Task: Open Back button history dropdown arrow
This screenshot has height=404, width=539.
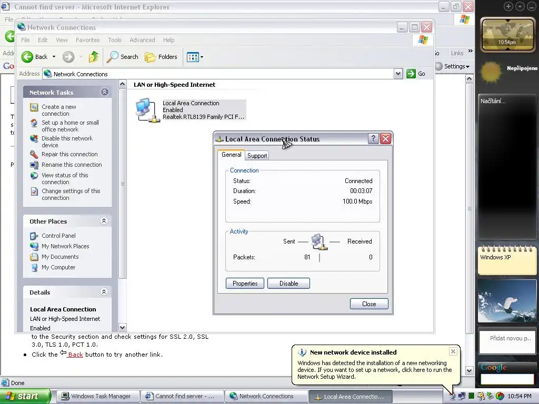Action: 54,57
